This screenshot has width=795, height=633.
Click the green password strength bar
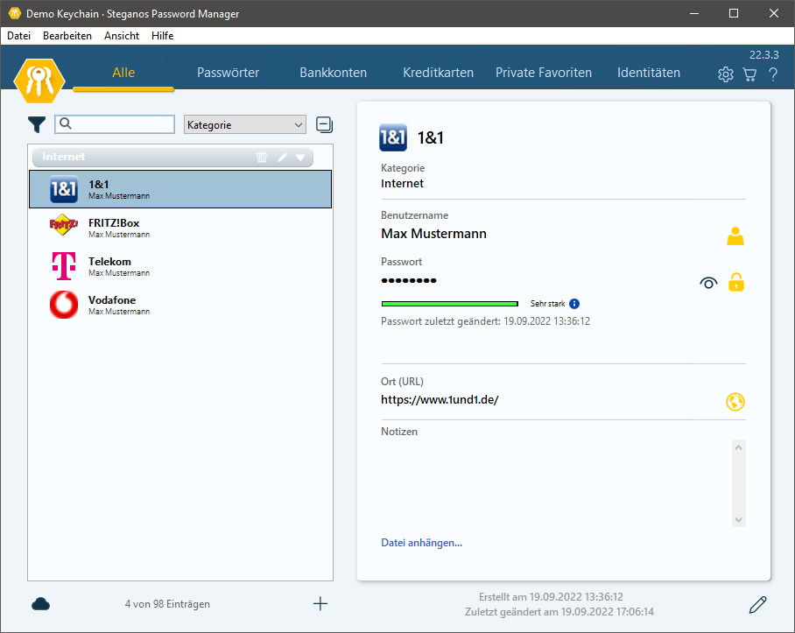(x=450, y=304)
